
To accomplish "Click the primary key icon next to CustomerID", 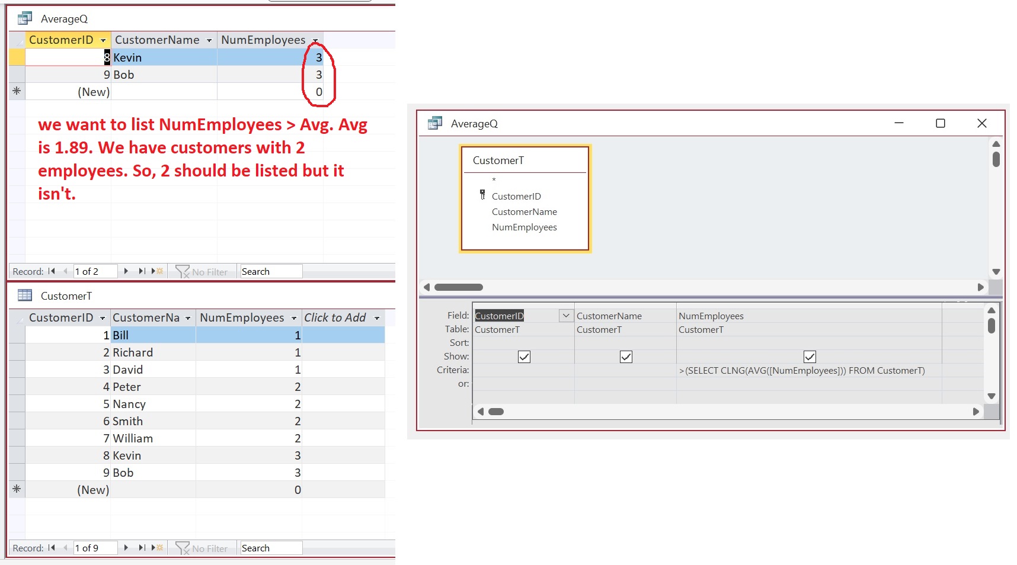I will click(x=484, y=194).
